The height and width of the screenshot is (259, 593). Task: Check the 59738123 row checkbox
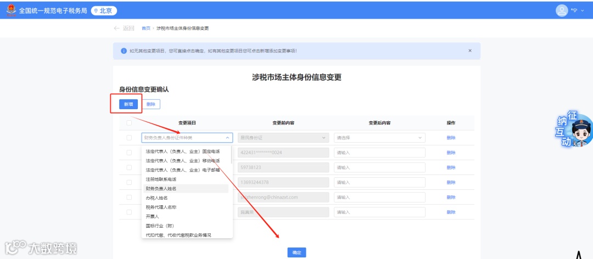click(130, 167)
